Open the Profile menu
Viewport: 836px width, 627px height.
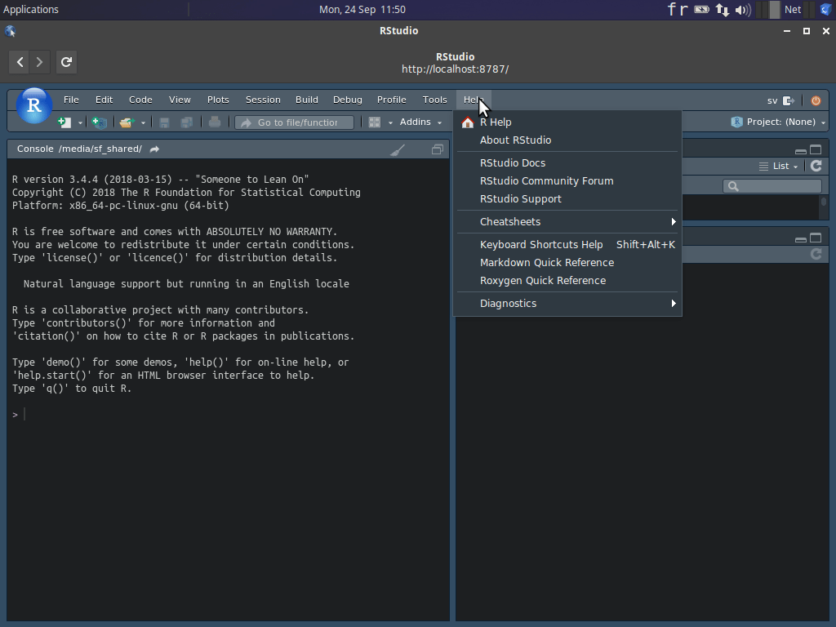391,100
